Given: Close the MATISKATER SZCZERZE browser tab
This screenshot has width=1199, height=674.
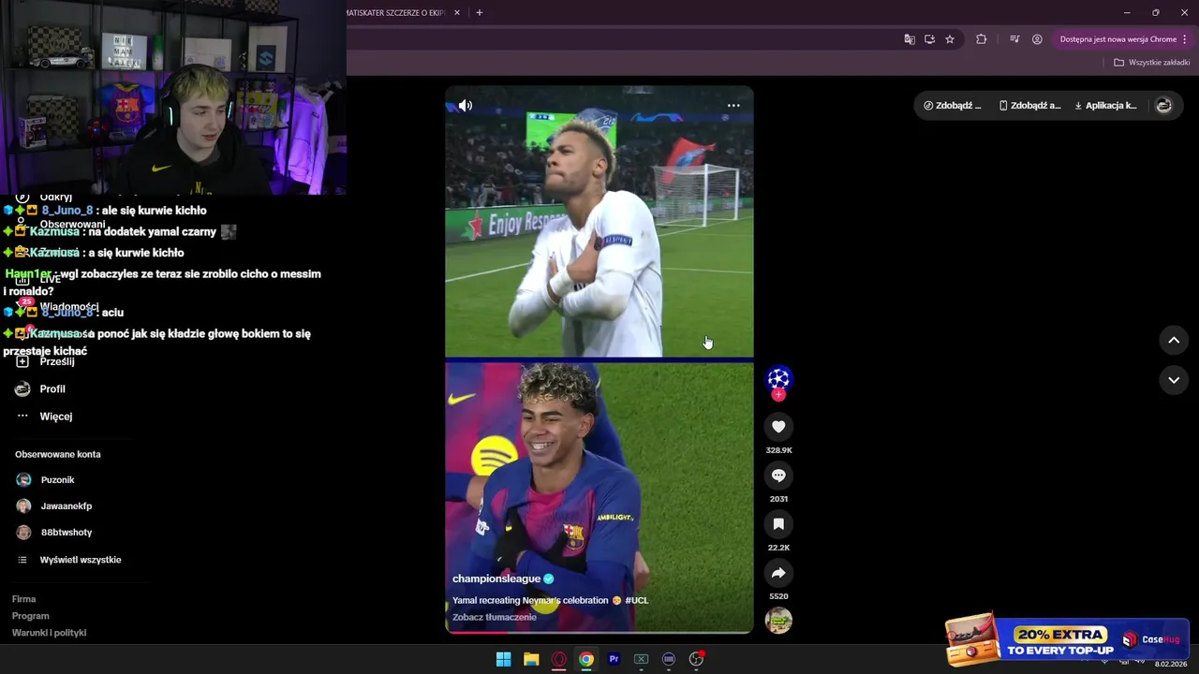Looking at the screenshot, I should click(x=457, y=13).
